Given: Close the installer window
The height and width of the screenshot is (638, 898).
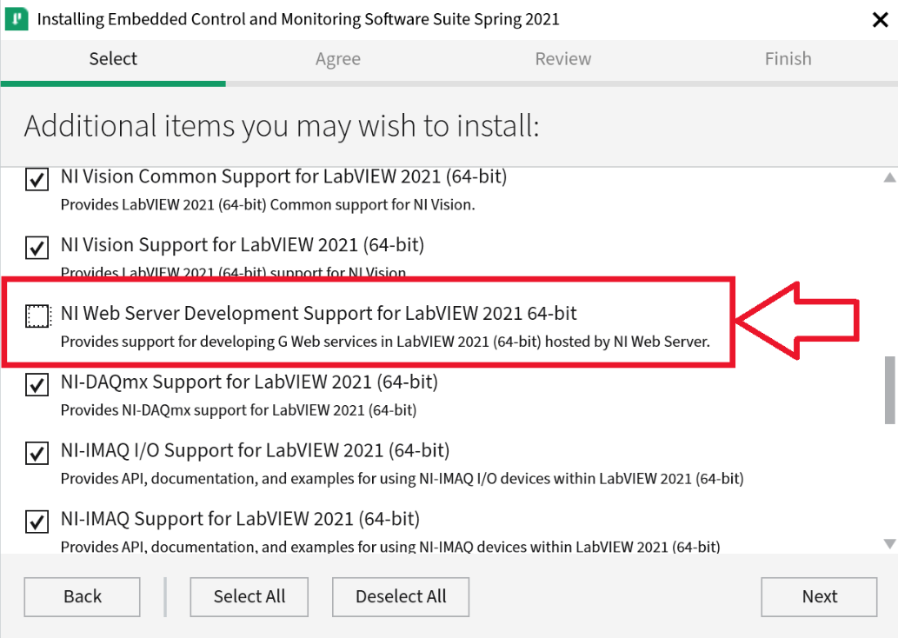Looking at the screenshot, I should click(879, 20).
